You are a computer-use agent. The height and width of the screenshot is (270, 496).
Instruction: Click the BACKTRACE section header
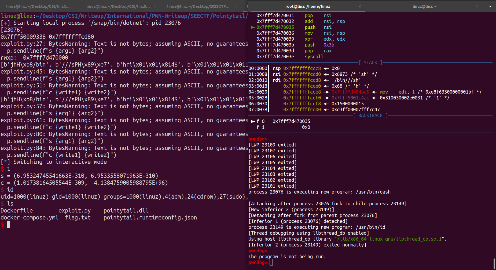(370, 115)
